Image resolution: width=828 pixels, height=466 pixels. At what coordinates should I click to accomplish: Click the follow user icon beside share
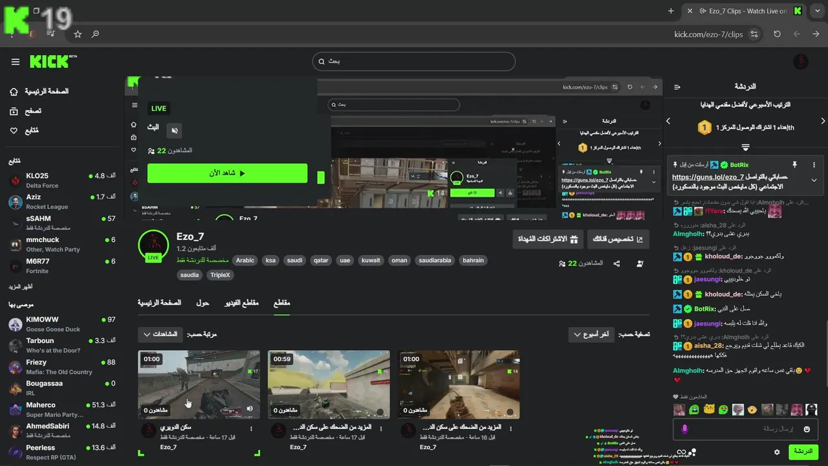pyautogui.click(x=640, y=263)
